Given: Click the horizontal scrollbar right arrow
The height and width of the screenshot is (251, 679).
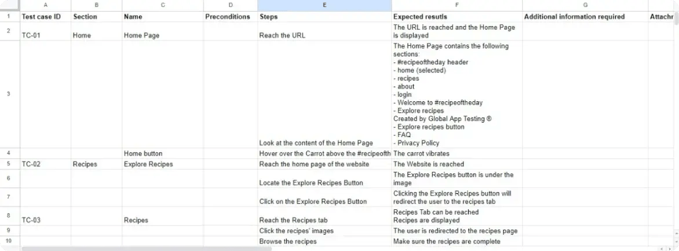Looking at the screenshot, I should coord(671,248).
